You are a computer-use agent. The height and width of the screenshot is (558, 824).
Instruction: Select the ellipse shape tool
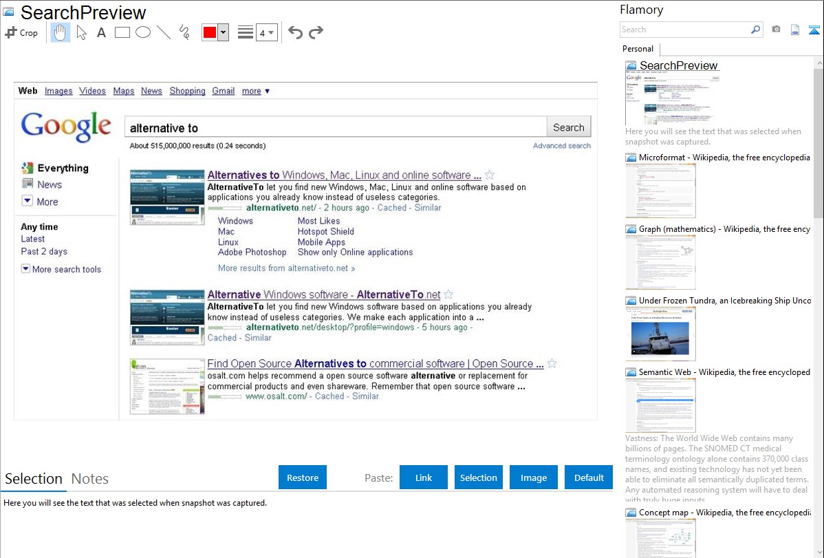(143, 32)
